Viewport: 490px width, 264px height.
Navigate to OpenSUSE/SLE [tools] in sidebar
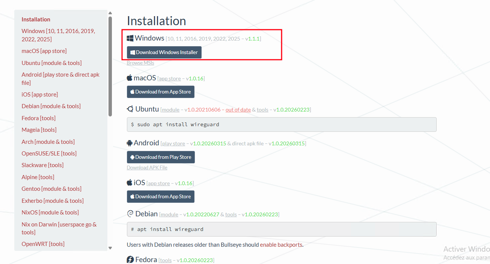pos(49,154)
